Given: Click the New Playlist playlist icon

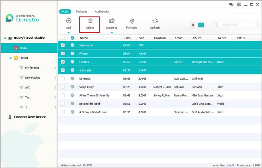Looking at the screenshot, I should 21,78.
